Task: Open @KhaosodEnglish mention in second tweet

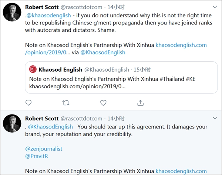Action: click(x=50, y=127)
